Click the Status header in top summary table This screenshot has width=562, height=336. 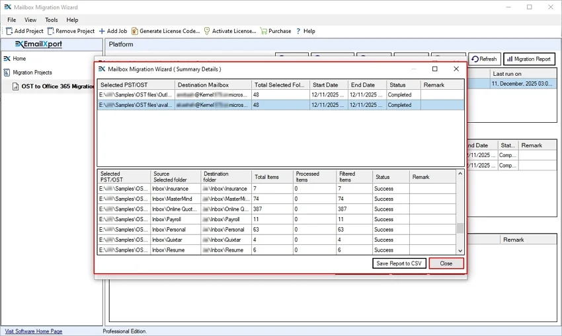point(403,84)
